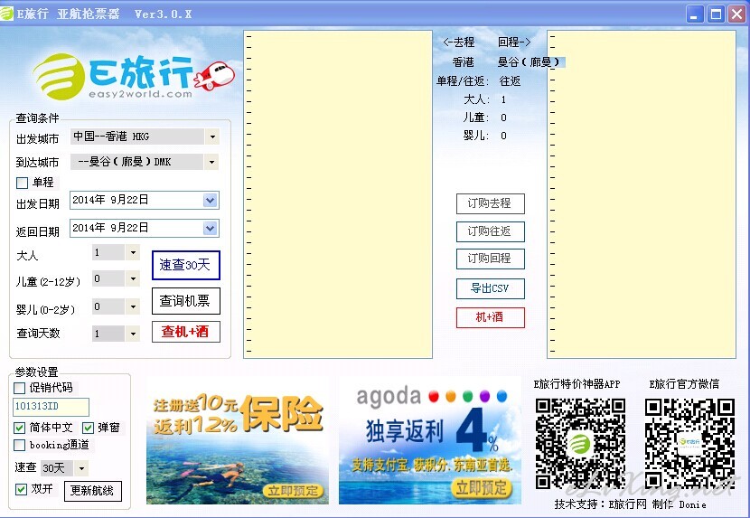Image resolution: width=750 pixels, height=518 pixels.
Task: Click the 立即预定 button on insurance ad
Action: 293,491
